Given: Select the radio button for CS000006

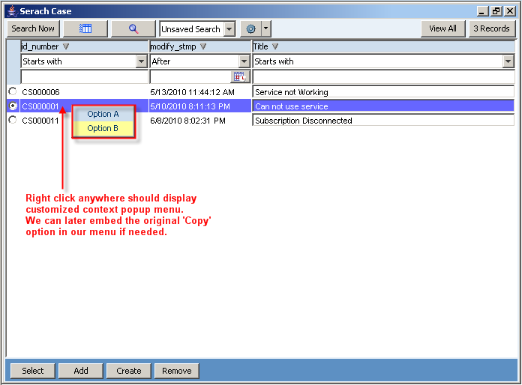Looking at the screenshot, I should pyautogui.click(x=13, y=91).
